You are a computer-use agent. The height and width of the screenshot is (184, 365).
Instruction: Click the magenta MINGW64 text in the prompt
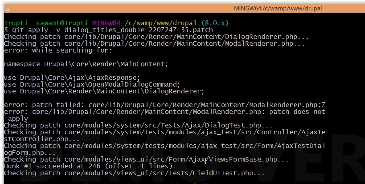(106, 23)
